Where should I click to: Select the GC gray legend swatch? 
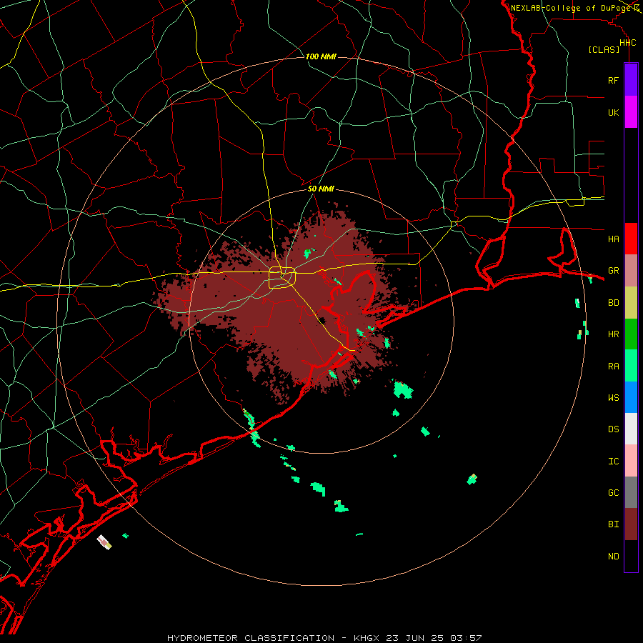click(x=631, y=492)
